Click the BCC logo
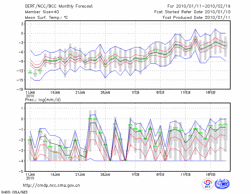The width and height of the screenshot is (251, 194). [x=208, y=184]
